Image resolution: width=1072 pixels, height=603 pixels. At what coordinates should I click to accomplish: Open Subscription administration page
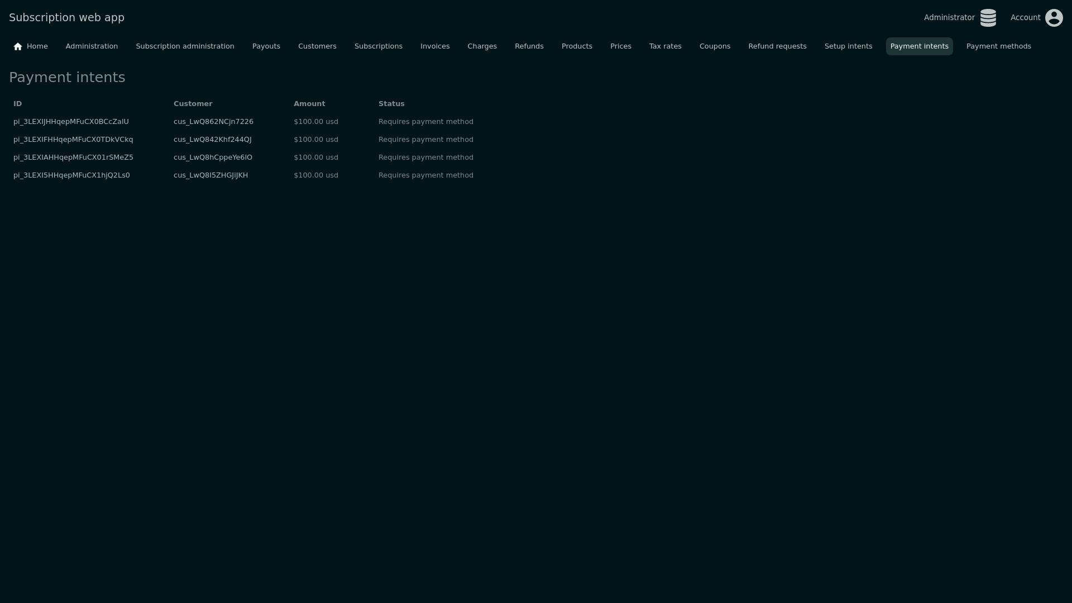[x=185, y=46]
